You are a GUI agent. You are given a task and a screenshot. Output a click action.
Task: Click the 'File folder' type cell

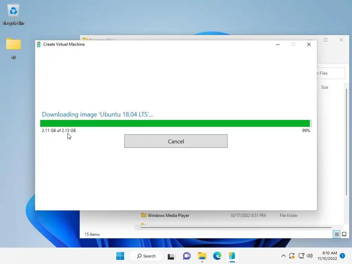(x=289, y=215)
